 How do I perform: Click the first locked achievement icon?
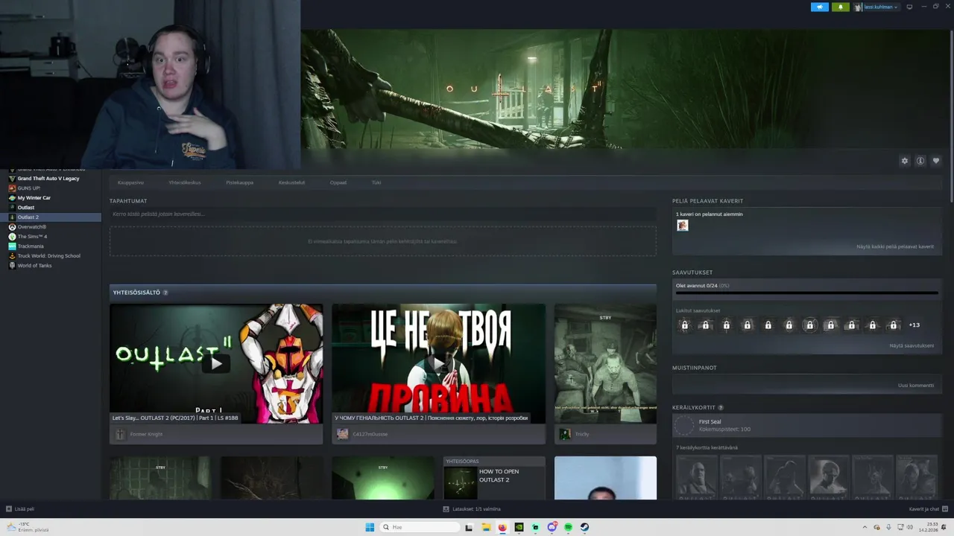684,325
